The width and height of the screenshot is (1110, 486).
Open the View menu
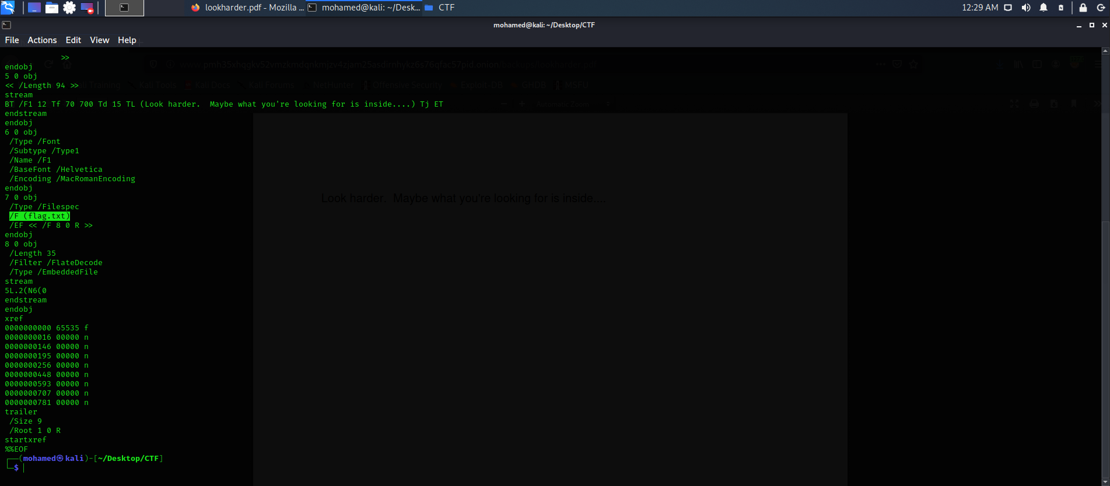[100, 40]
